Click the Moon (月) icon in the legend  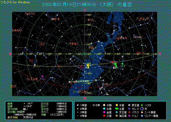click(x=142, y=109)
